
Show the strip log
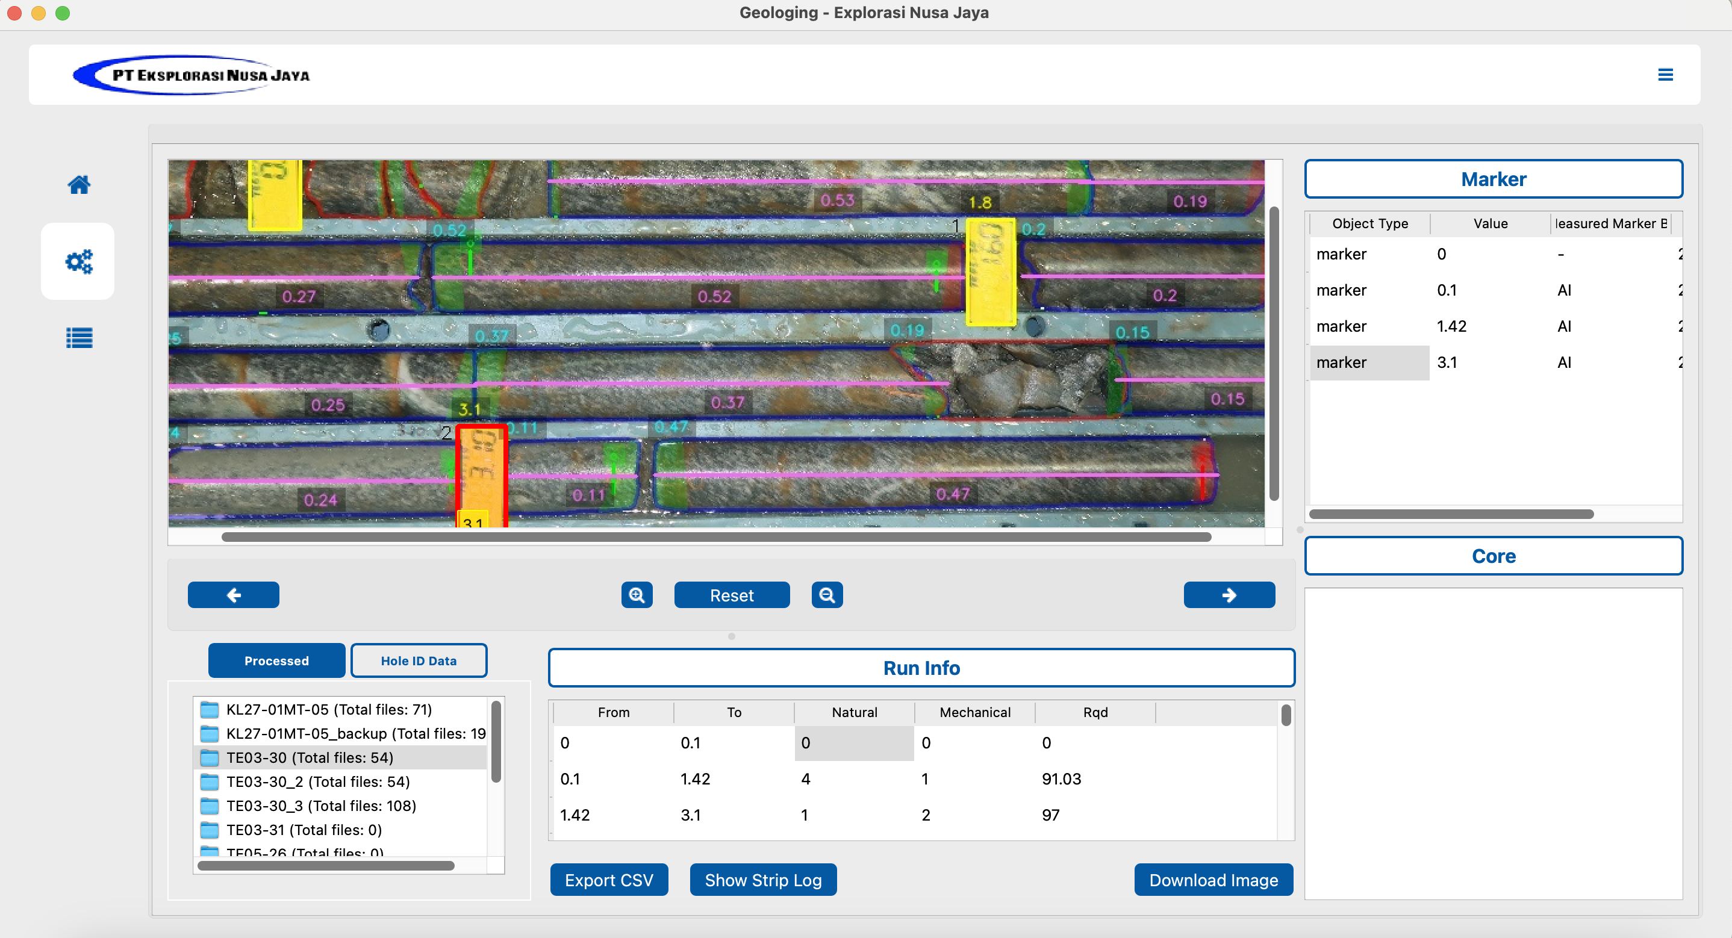(762, 880)
